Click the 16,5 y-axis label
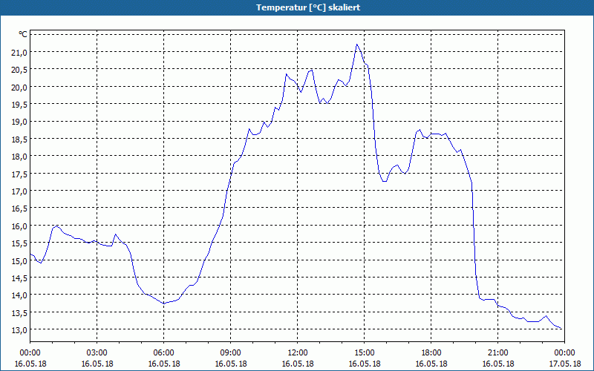Viewport: 594px width, 371px height. coord(19,209)
